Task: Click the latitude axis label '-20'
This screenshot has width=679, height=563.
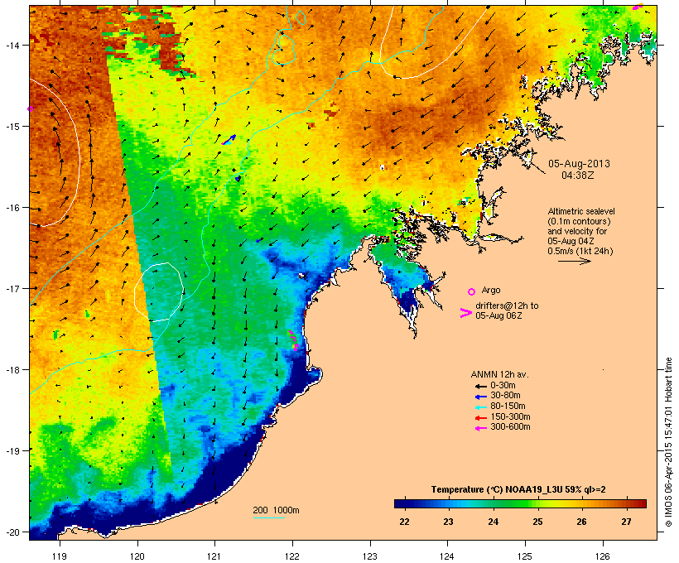Action: pyautogui.click(x=12, y=532)
